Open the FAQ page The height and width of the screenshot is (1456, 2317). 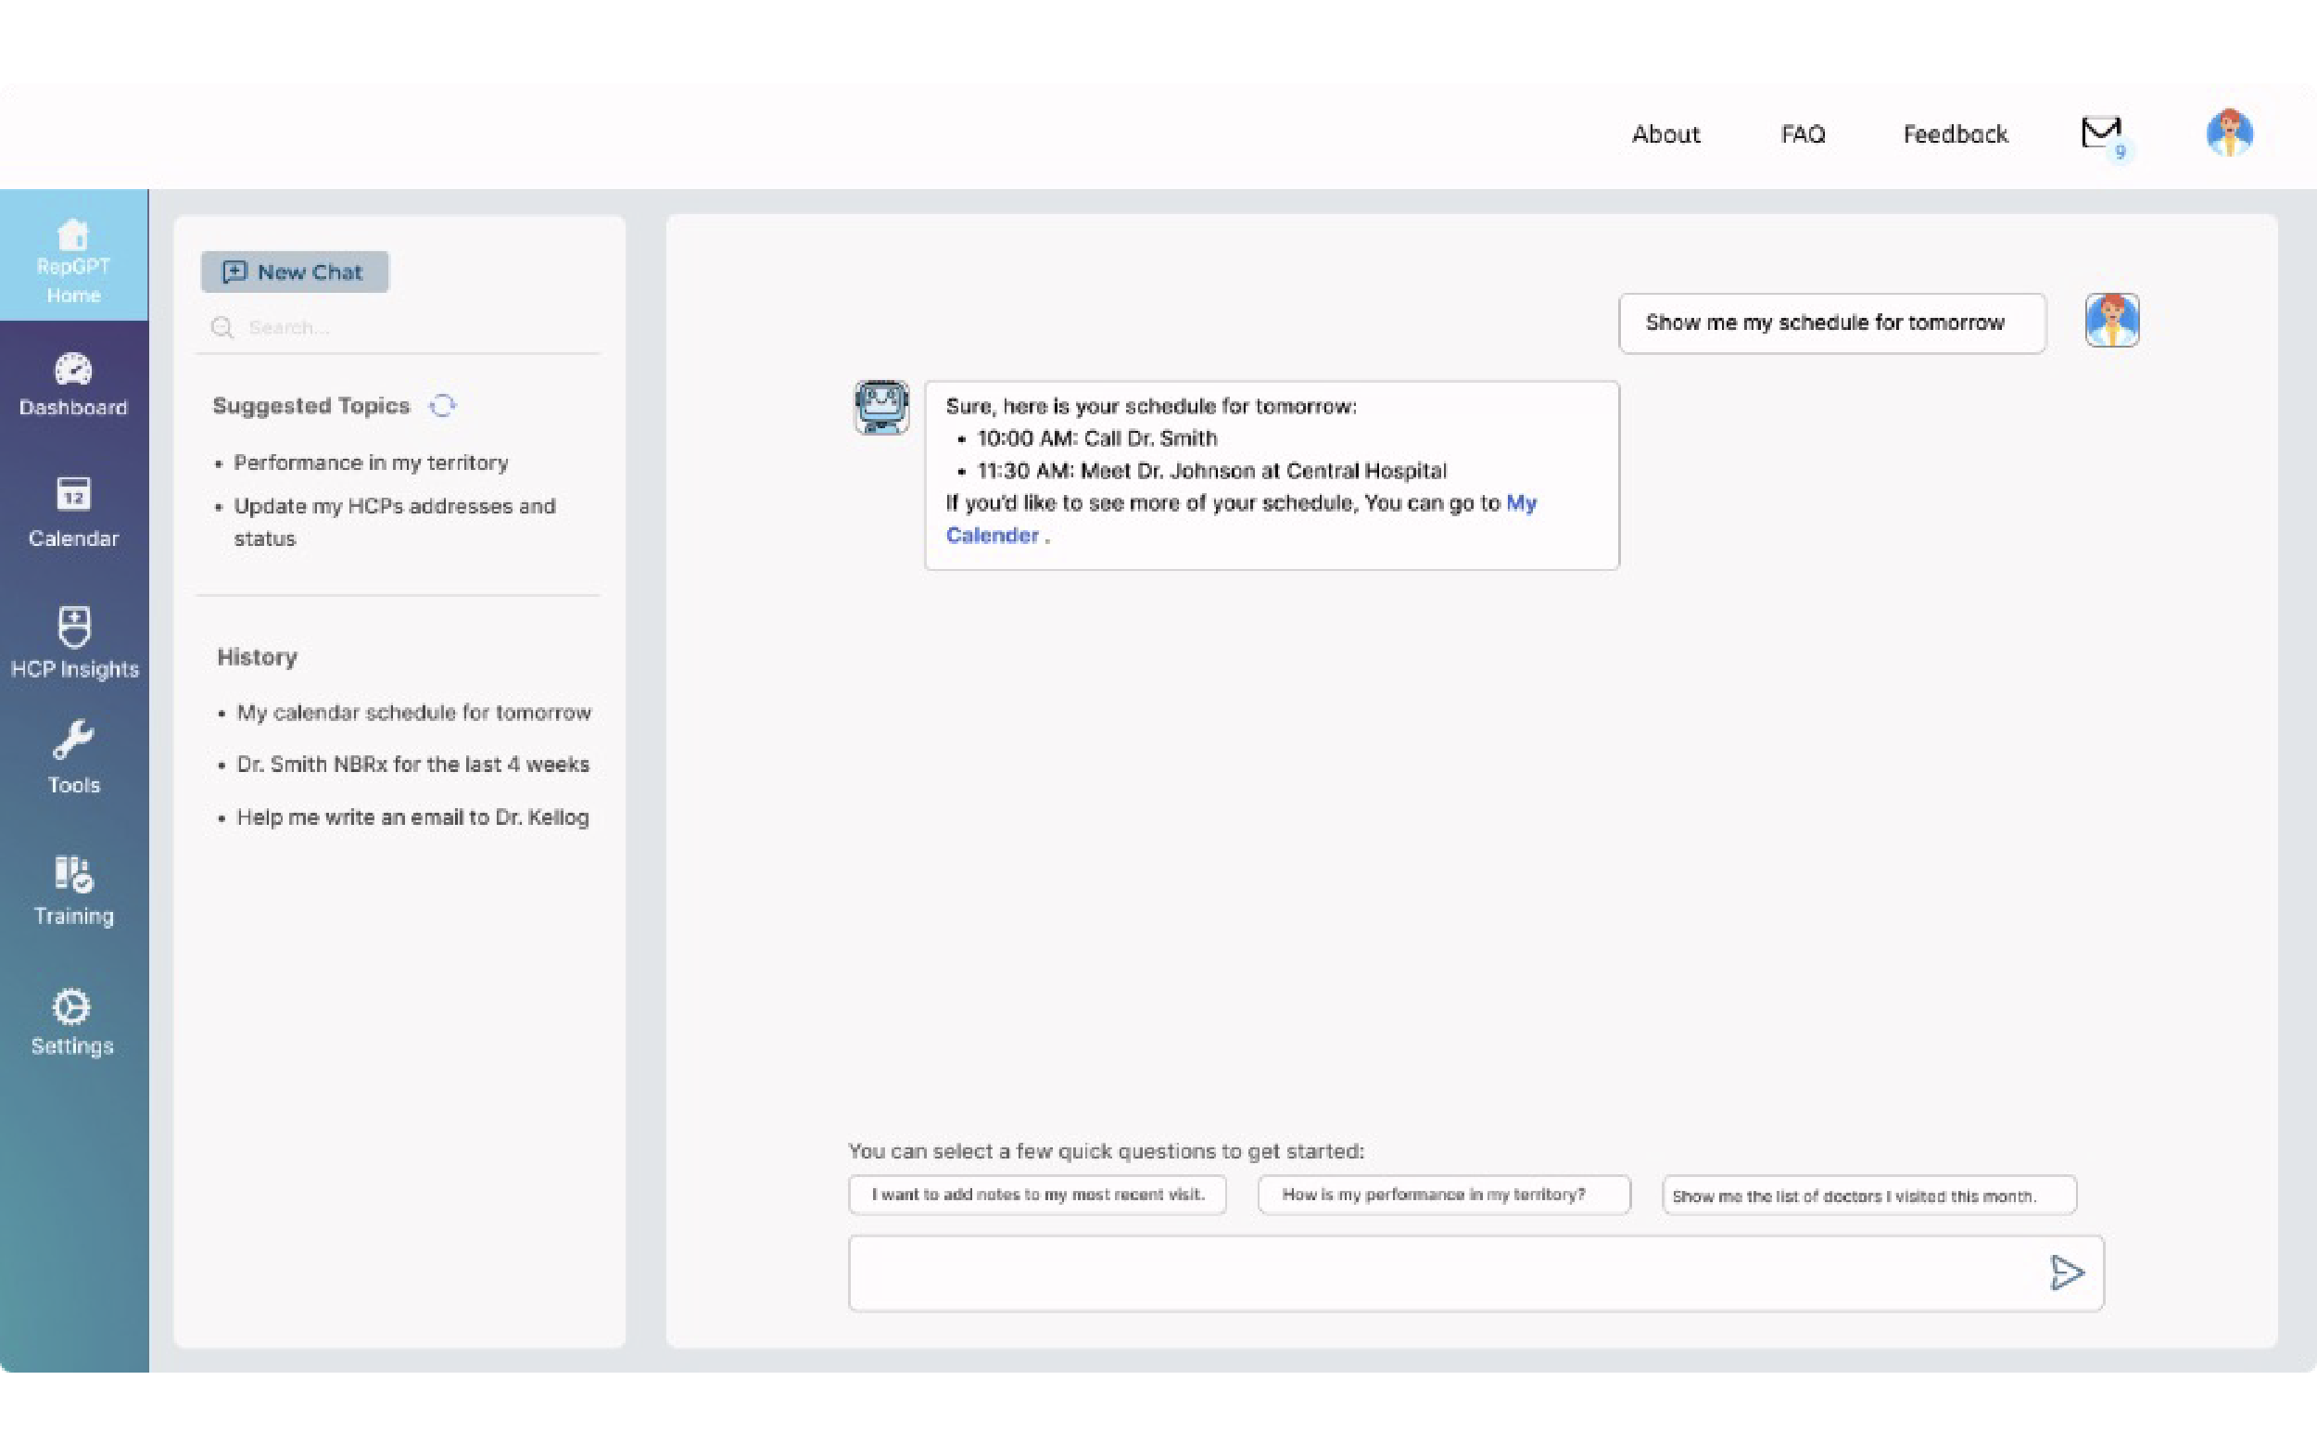coord(1803,134)
